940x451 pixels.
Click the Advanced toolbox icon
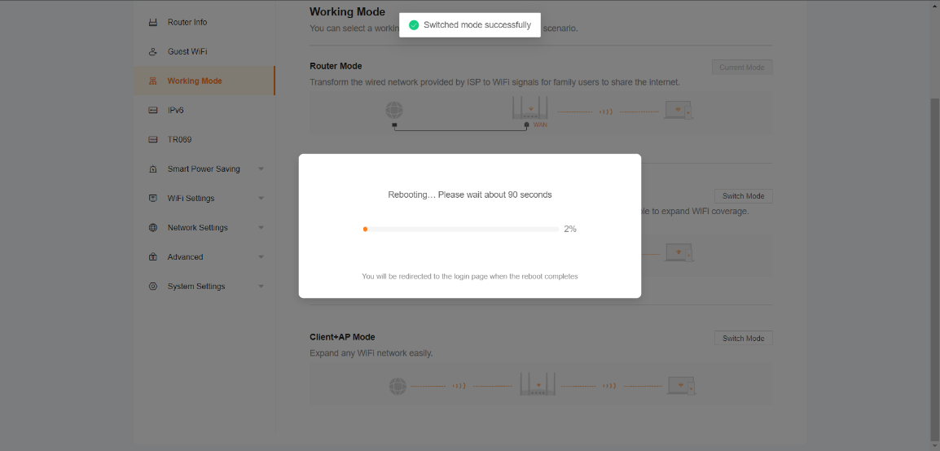pos(152,257)
